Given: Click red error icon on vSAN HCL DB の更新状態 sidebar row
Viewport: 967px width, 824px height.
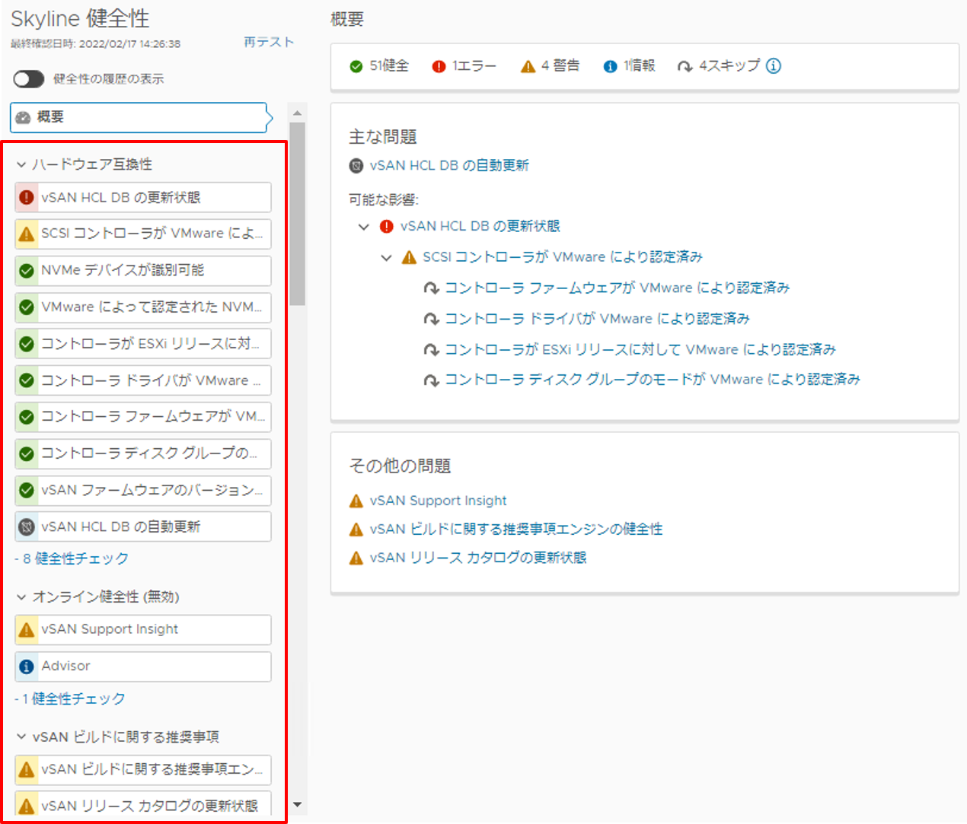Looking at the screenshot, I should 27,198.
